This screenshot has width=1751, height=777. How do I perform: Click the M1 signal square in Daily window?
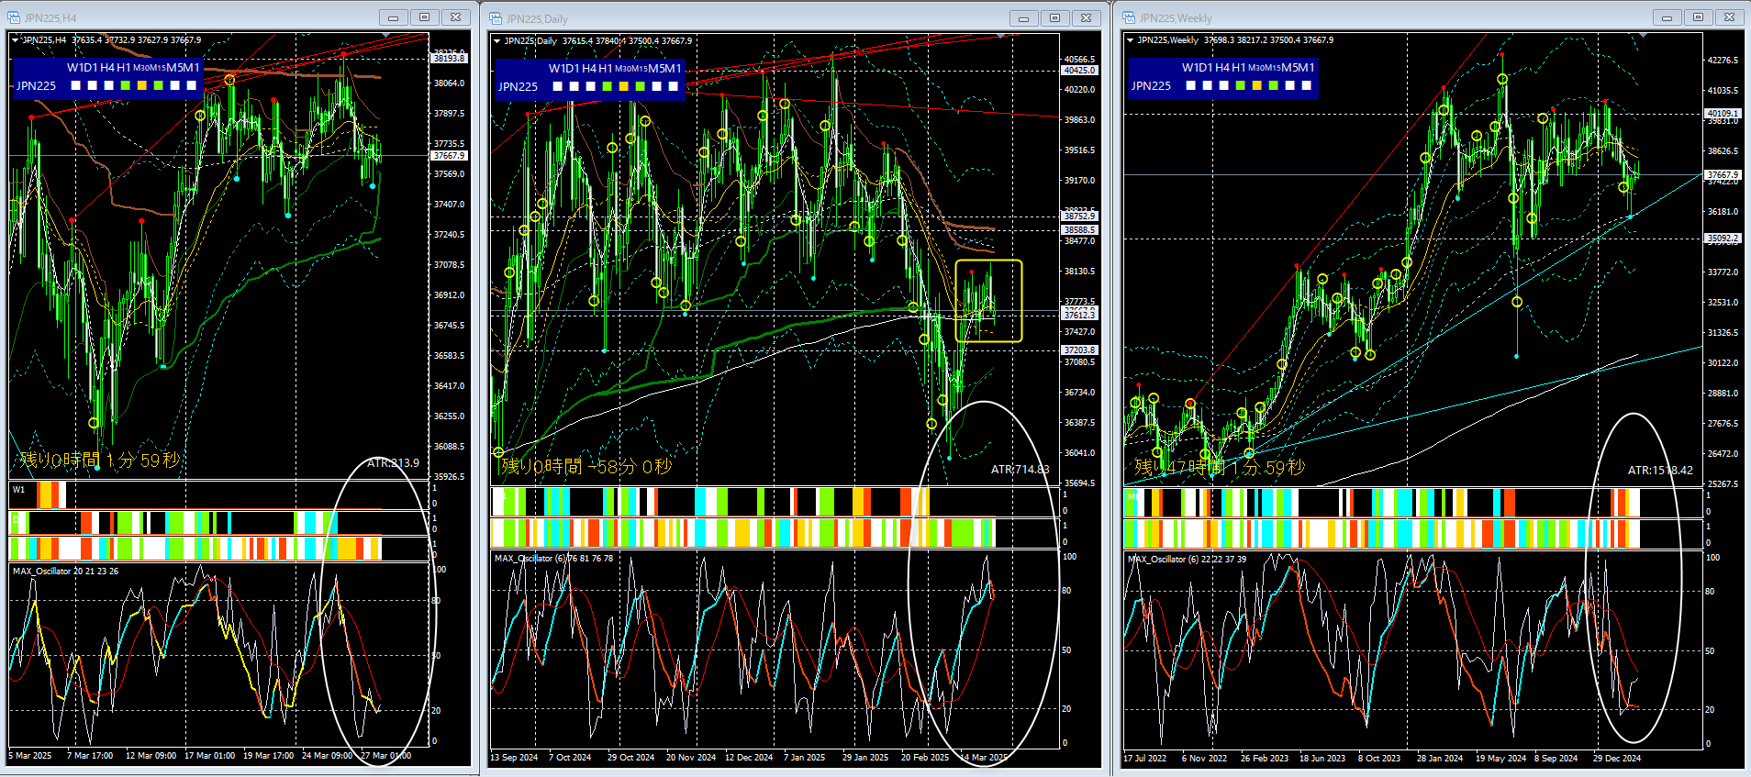(674, 86)
